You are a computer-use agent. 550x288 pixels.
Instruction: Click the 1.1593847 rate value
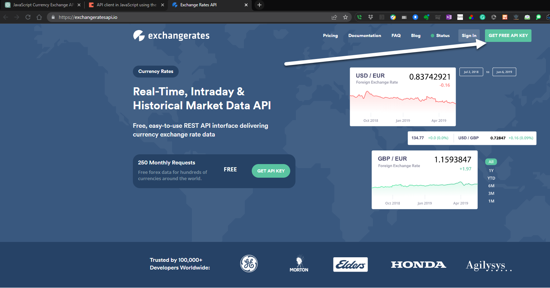coord(453,160)
